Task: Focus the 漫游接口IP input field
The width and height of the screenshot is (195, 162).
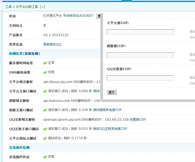Action: 140,55
